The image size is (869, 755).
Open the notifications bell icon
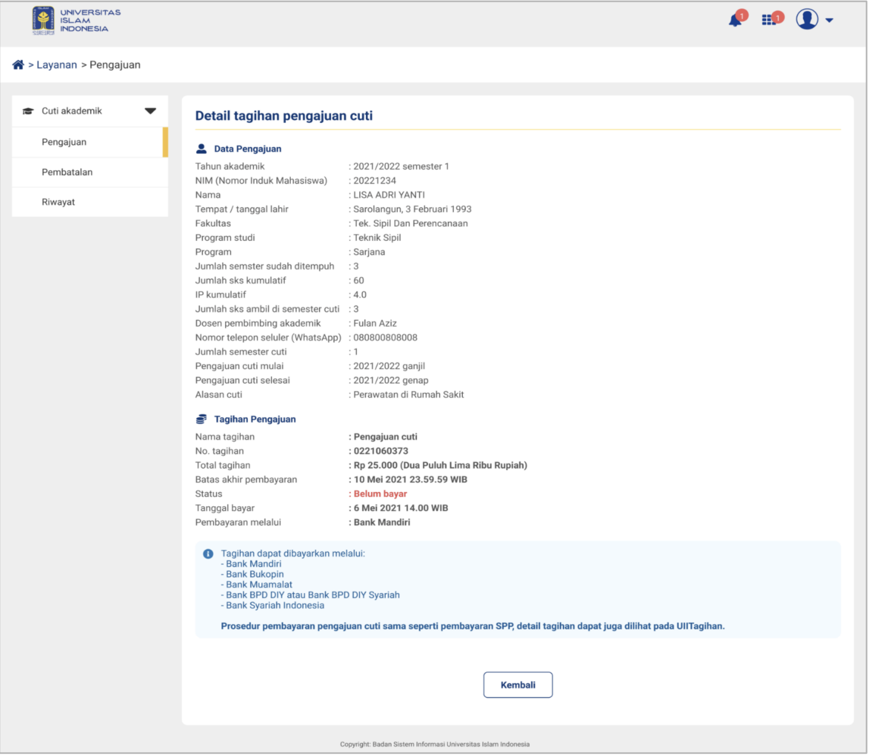(x=735, y=21)
